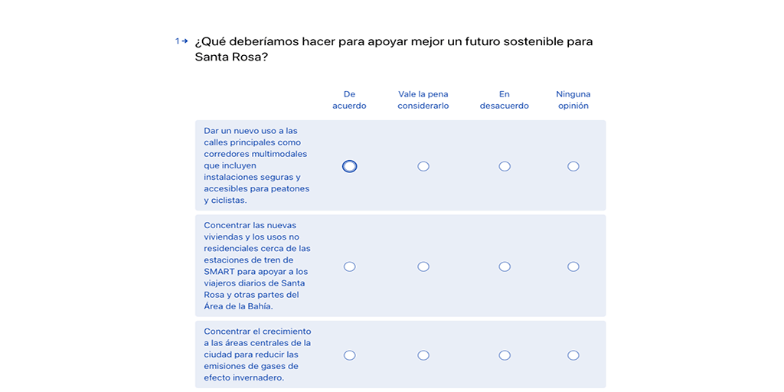Image resolution: width=784 pixels, height=392 pixels.
Task: Select 'De acuerdo' for greenhouse gas emissions row
Action: [x=349, y=355]
